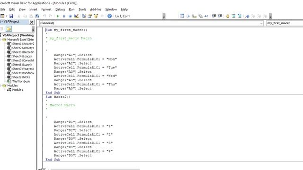Select Sheet8 (Mindanao) in project tree
Viewport: 303px width, 170px height.
tap(21, 73)
